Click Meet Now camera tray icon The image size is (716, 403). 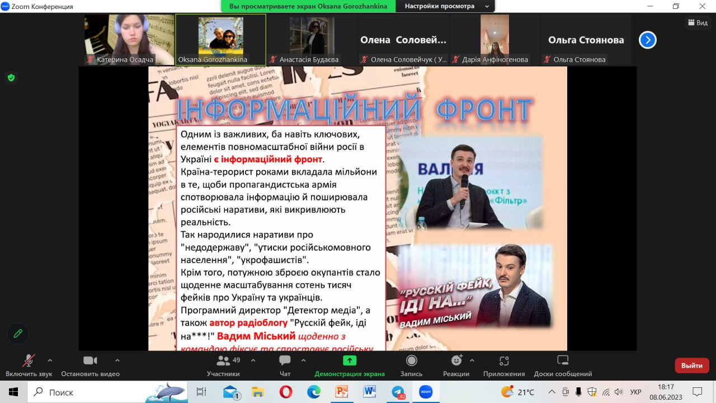[x=566, y=392]
